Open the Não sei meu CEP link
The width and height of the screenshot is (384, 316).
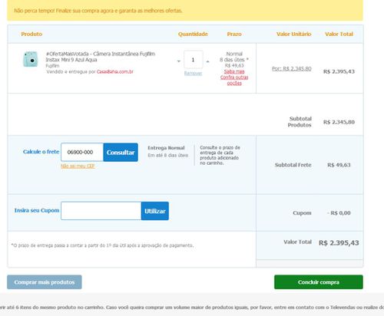78,166
